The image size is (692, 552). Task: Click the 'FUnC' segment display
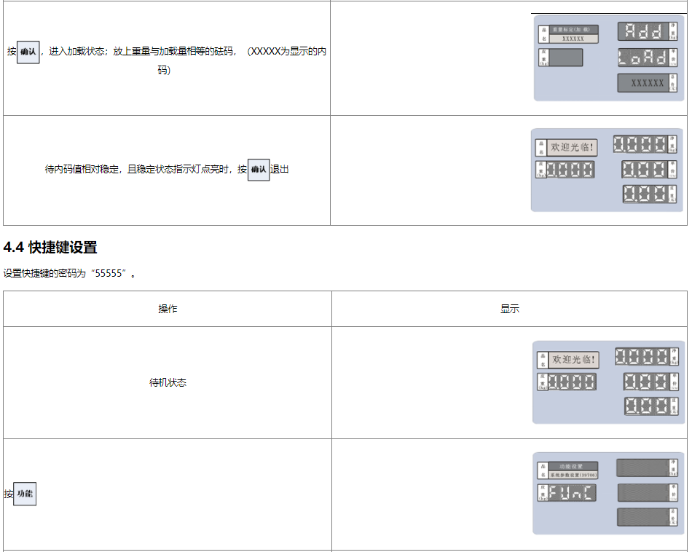pyautogui.click(x=572, y=493)
